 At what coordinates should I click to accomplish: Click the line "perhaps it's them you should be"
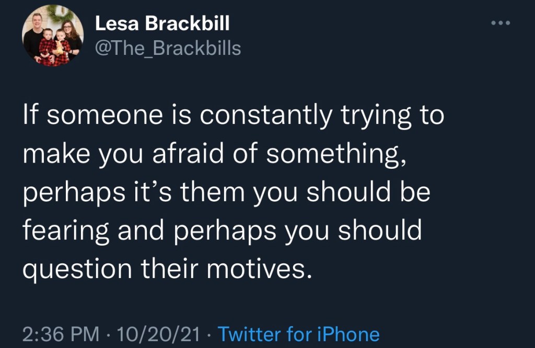(227, 193)
